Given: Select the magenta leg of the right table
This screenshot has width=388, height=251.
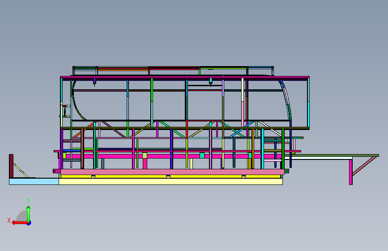Looking at the screenshot, I should pyautogui.click(x=351, y=172).
